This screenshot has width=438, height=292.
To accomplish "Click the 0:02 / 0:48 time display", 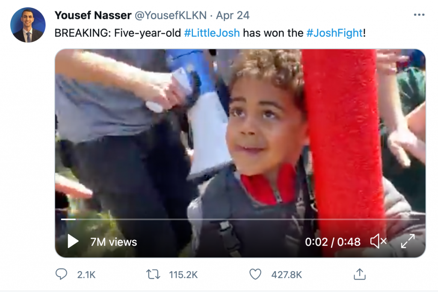I will click(x=333, y=242).
